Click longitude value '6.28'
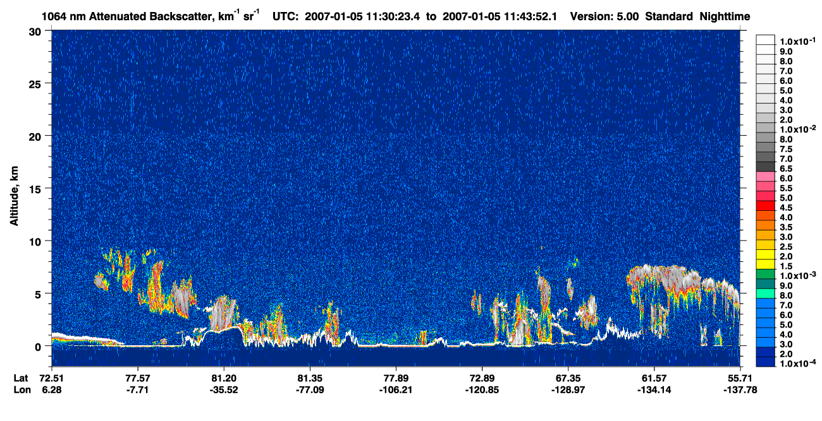This screenshot has width=822, height=421. click(51, 390)
